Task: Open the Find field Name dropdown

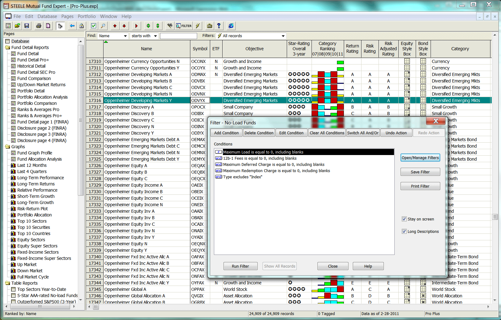Action: (125, 36)
